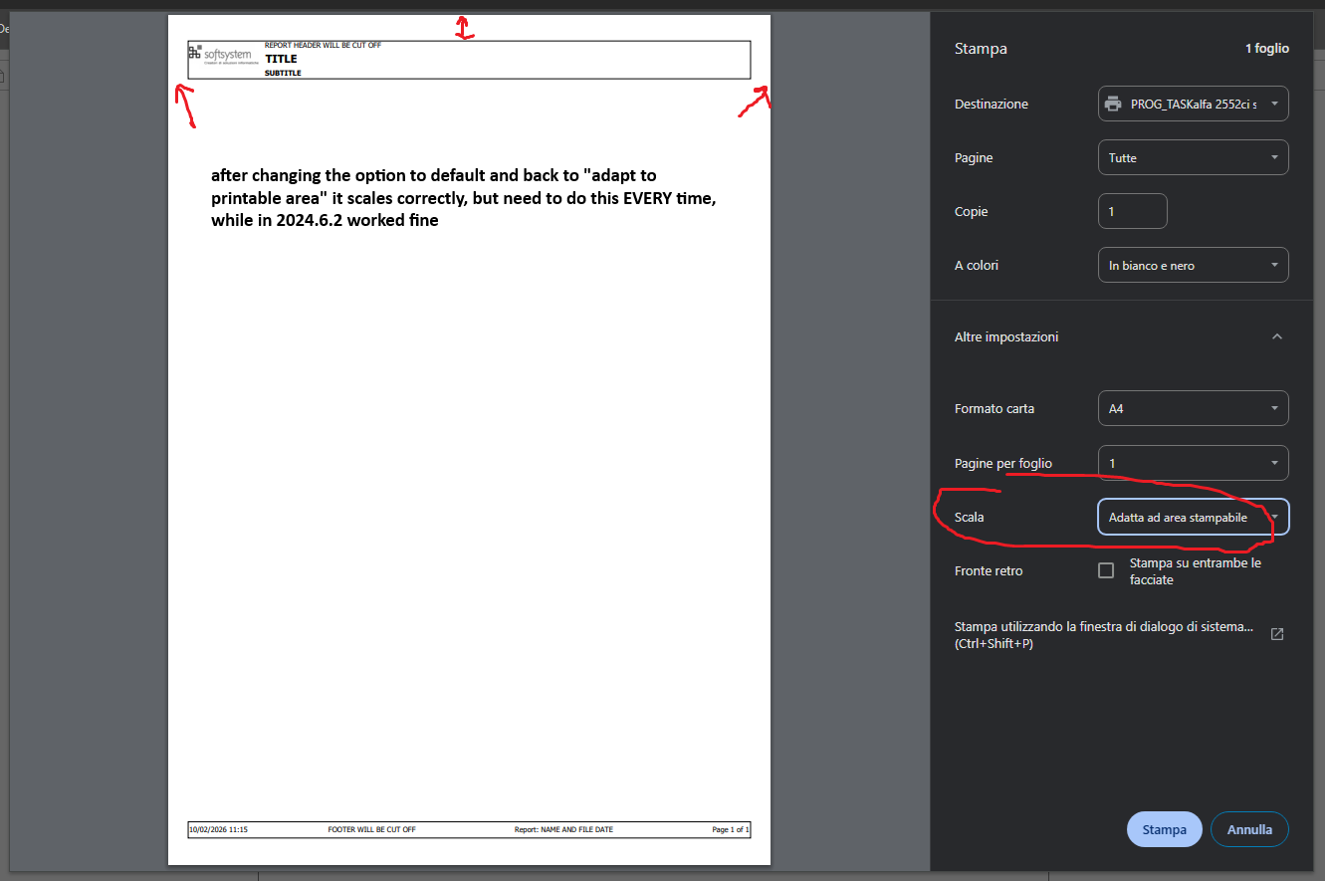Collapse the Altre impostazioni section chevron
Screen dimensions: 1325x881
(1277, 337)
